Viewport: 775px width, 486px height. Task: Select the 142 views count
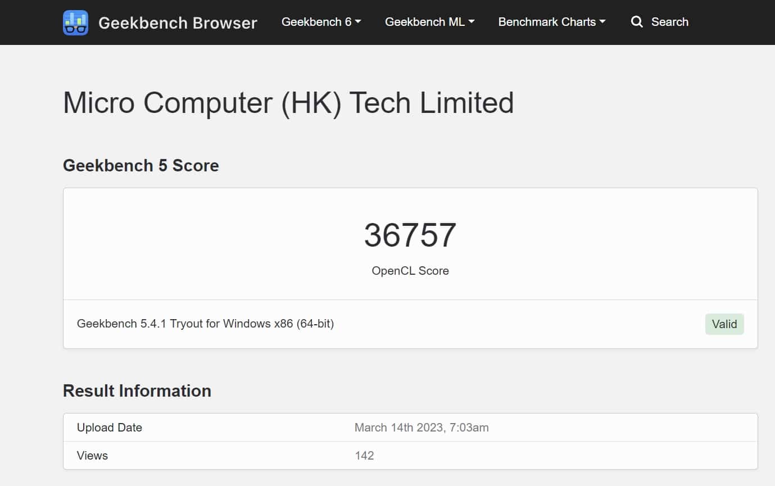click(x=364, y=456)
